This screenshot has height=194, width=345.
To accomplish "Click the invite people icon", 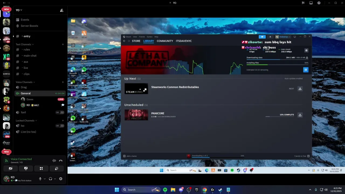I will tap(62, 10).
